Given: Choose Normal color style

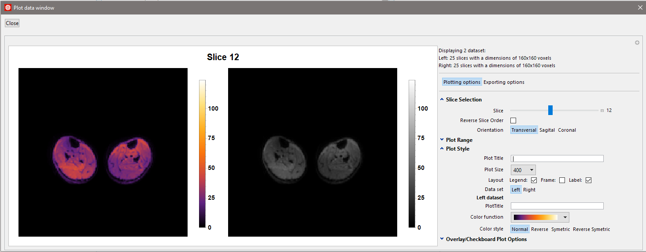Looking at the screenshot, I should pos(520,229).
